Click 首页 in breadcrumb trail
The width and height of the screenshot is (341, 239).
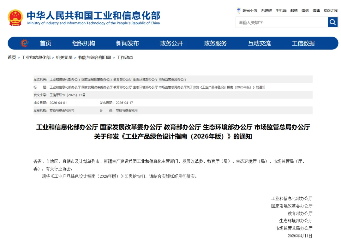(12, 57)
